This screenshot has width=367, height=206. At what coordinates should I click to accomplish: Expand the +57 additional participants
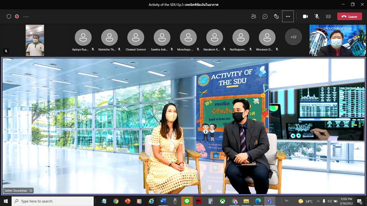pos(294,37)
